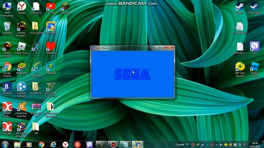The width and height of the screenshot is (264, 148).
Task: Launch the BlueStacks desktop shortcut
Action: pyautogui.click(x=22, y=68)
